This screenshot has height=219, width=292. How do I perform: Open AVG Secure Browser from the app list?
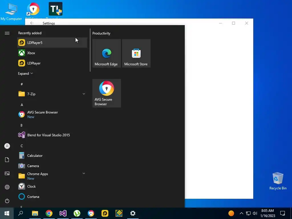click(x=52, y=114)
